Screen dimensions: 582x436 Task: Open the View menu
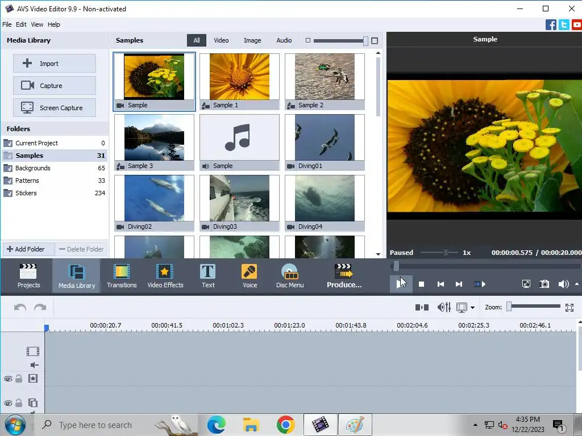tap(37, 24)
